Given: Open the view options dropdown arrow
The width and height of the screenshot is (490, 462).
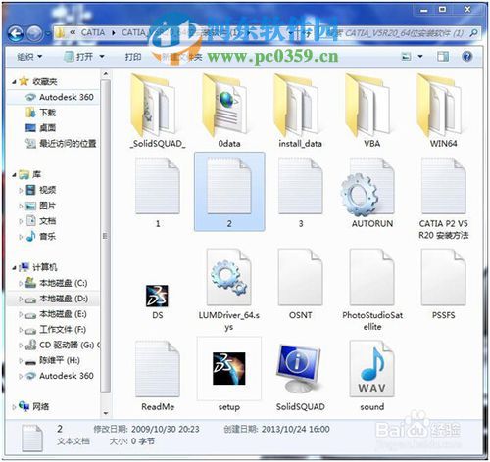Looking at the screenshot, I should [x=420, y=57].
